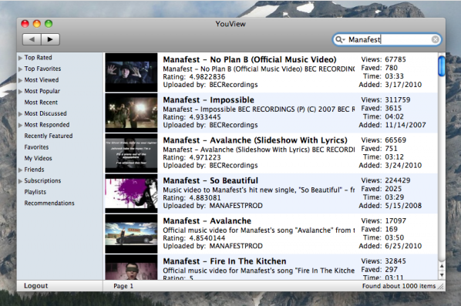This screenshot has width=461, height=306.
Task: Open Recently Featured in the sidebar
Action: tap(49, 136)
